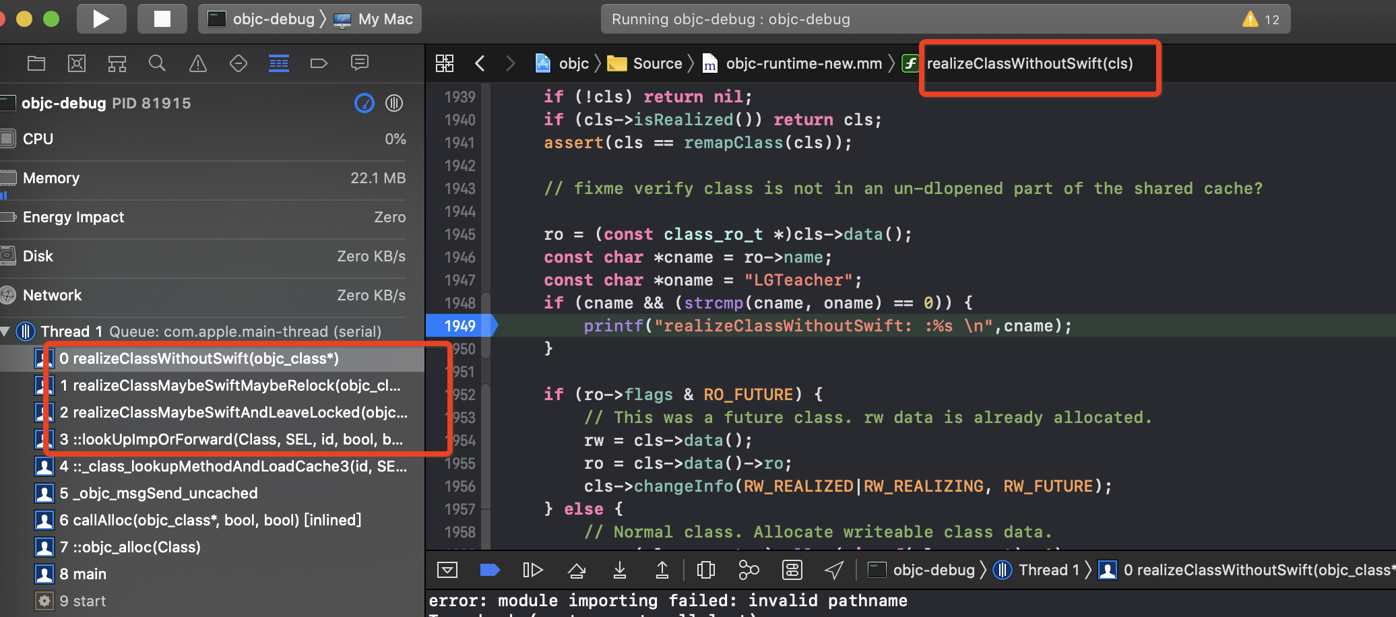Click the warning count indicator showing 12
The image size is (1396, 617).
tap(1261, 20)
